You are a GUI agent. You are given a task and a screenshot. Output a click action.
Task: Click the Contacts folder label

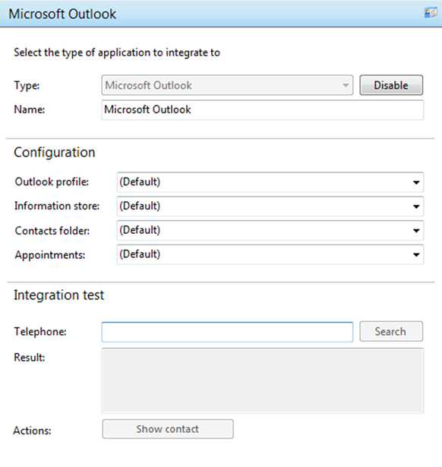pyautogui.click(x=52, y=231)
